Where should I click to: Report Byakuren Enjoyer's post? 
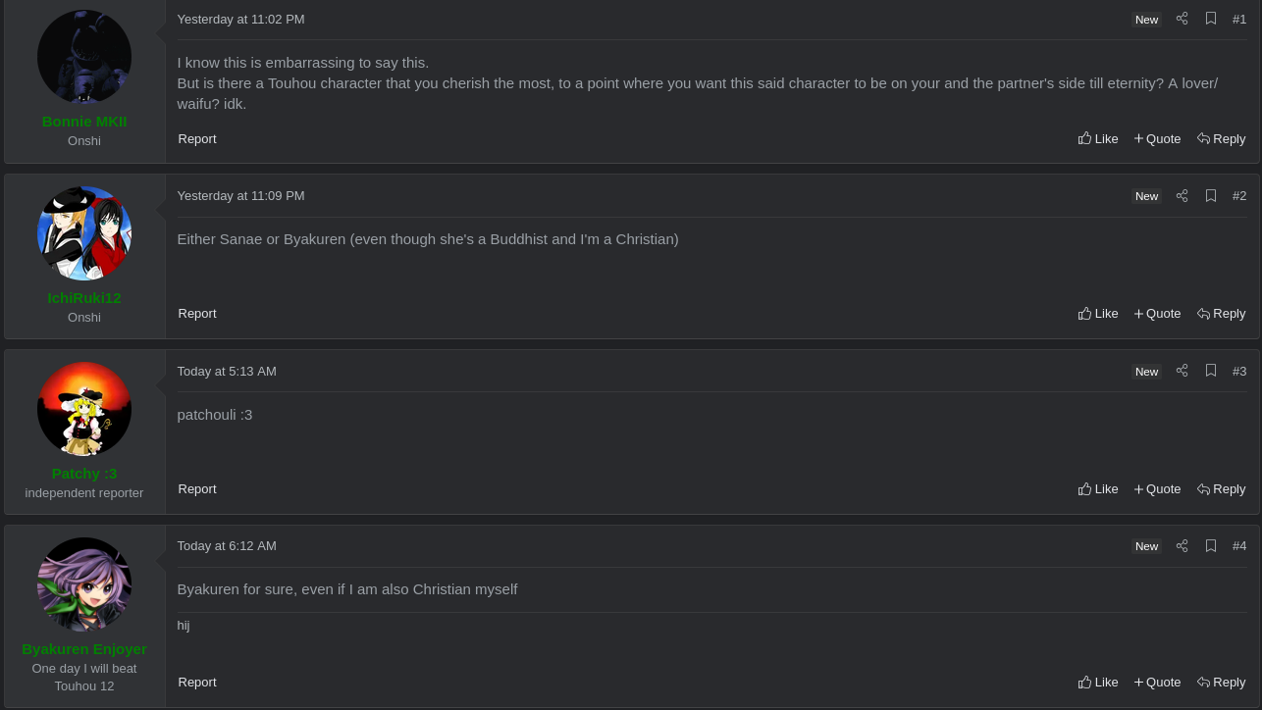(x=197, y=682)
